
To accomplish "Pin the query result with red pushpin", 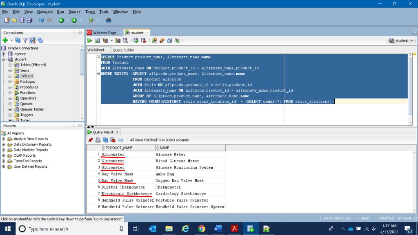I will tap(90, 140).
